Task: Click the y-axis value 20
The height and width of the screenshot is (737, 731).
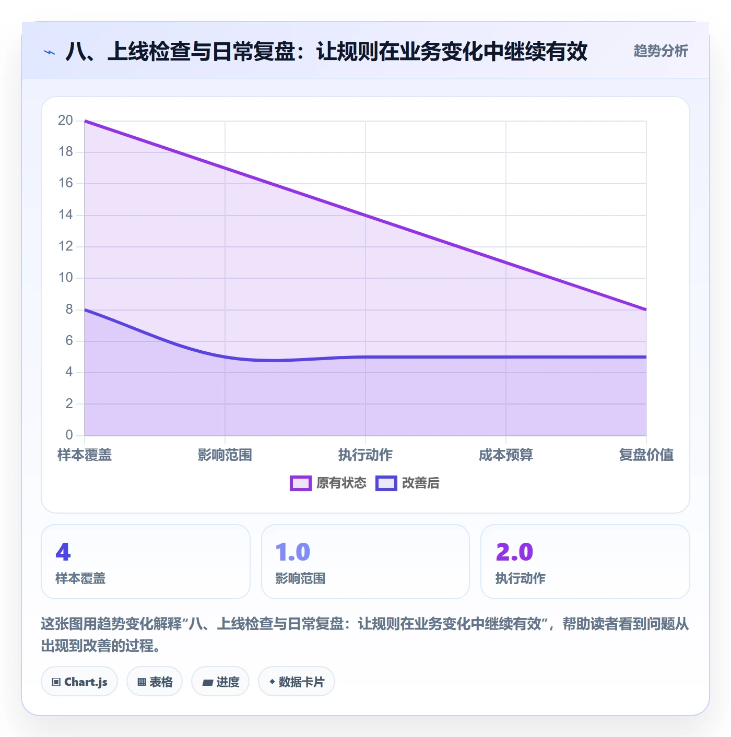Action: pyautogui.click(x=65, y=121)
